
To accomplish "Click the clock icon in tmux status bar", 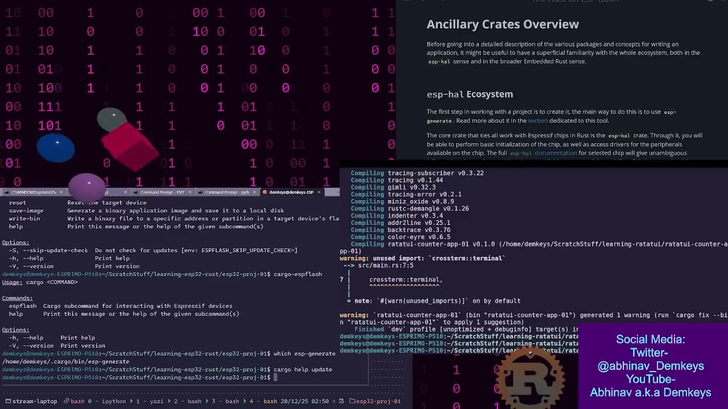I will tap(341, 401).
